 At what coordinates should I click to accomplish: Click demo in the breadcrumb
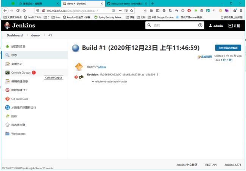pyautogui.click(x=36, y=35)
